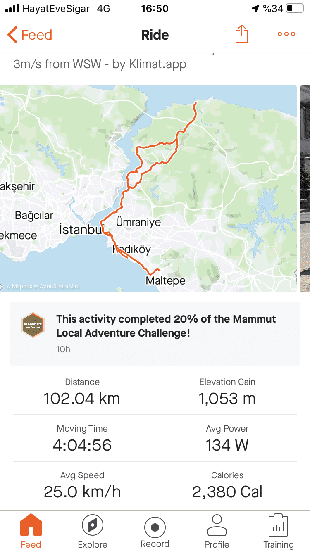Go back to Feed text link
This screenshot has height=551, width=310.
[37, 35]
